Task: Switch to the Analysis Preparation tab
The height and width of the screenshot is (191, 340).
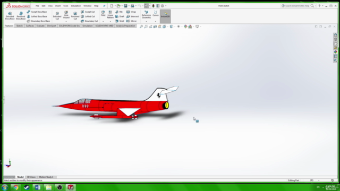Action: tap(125, 26)
